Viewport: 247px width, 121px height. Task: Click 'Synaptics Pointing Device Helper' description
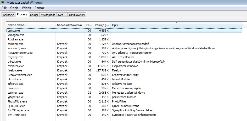pos(132,110)
